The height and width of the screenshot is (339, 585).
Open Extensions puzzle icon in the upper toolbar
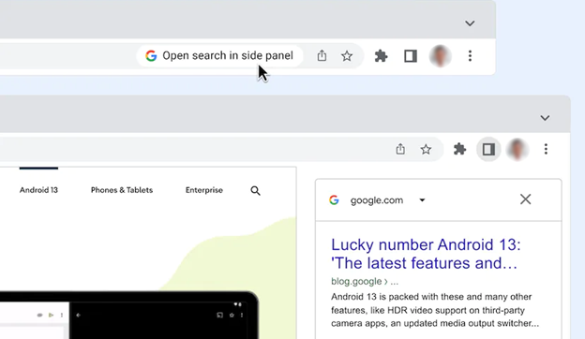click(x=381, y=56)
